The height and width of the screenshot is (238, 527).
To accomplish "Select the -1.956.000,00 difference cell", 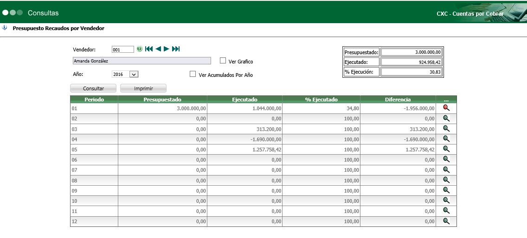I will (x=398, y=108).
